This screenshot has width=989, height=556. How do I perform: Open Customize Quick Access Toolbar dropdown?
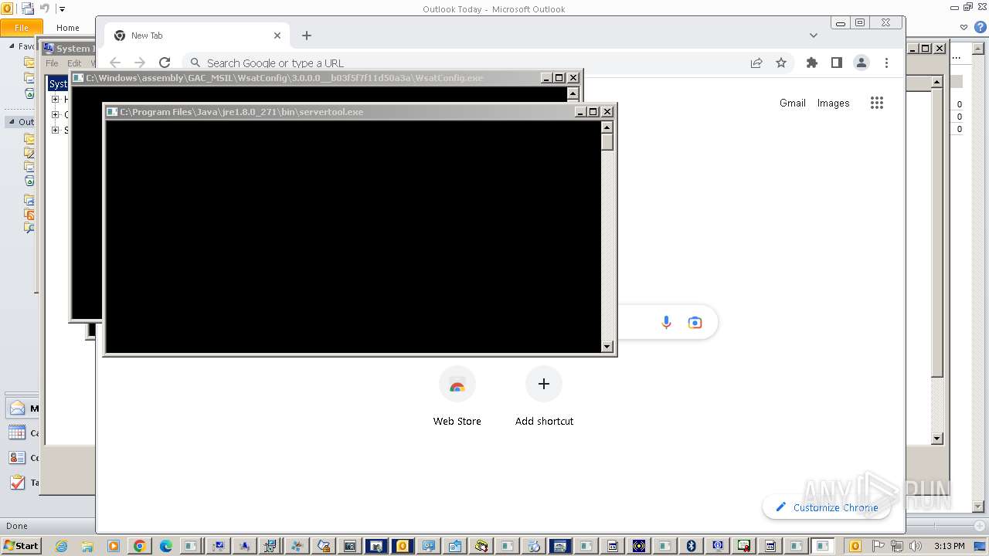[63, 9]
